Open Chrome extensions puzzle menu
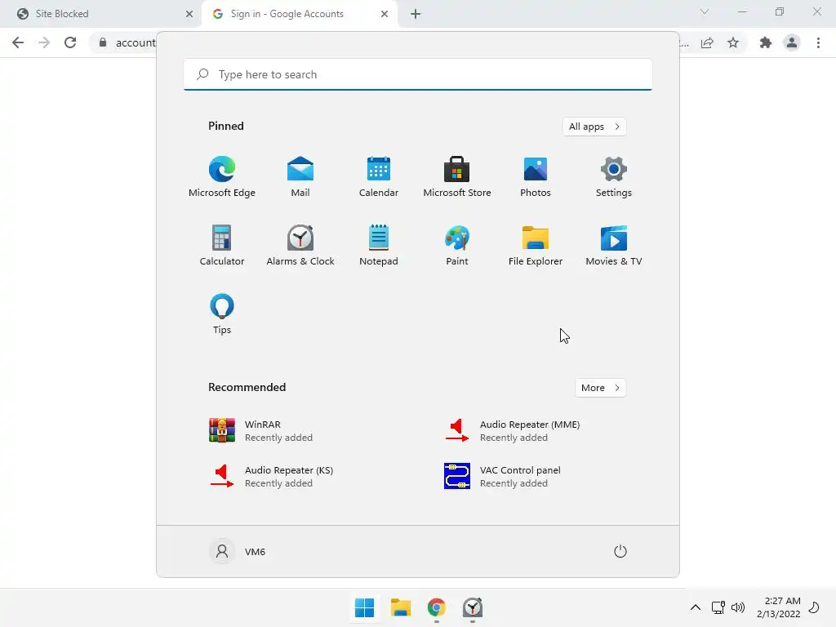836x627 pixels. (766, 42)
